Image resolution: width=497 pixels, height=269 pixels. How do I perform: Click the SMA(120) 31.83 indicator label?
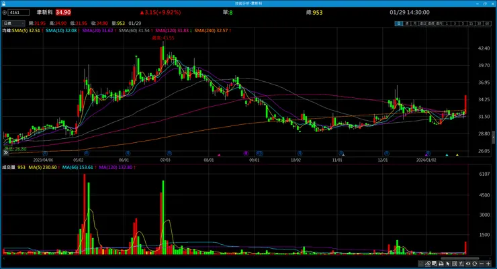172,30
